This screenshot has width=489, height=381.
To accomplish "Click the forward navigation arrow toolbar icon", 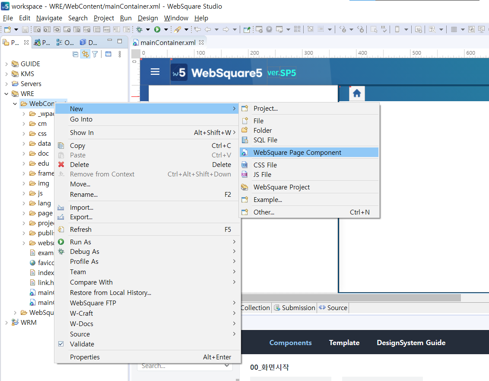I will [226, 29].
